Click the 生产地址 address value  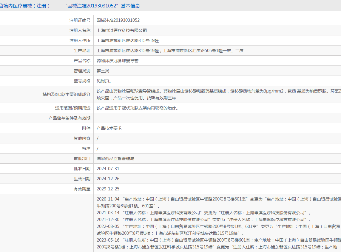point(170,51)
